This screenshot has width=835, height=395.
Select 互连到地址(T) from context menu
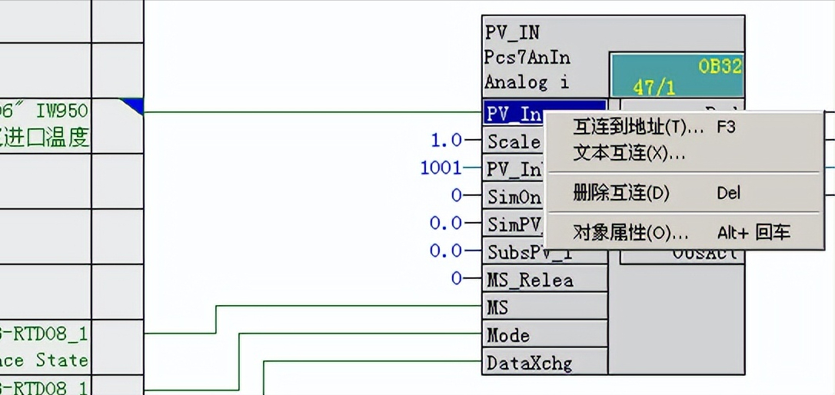[638, 128]
